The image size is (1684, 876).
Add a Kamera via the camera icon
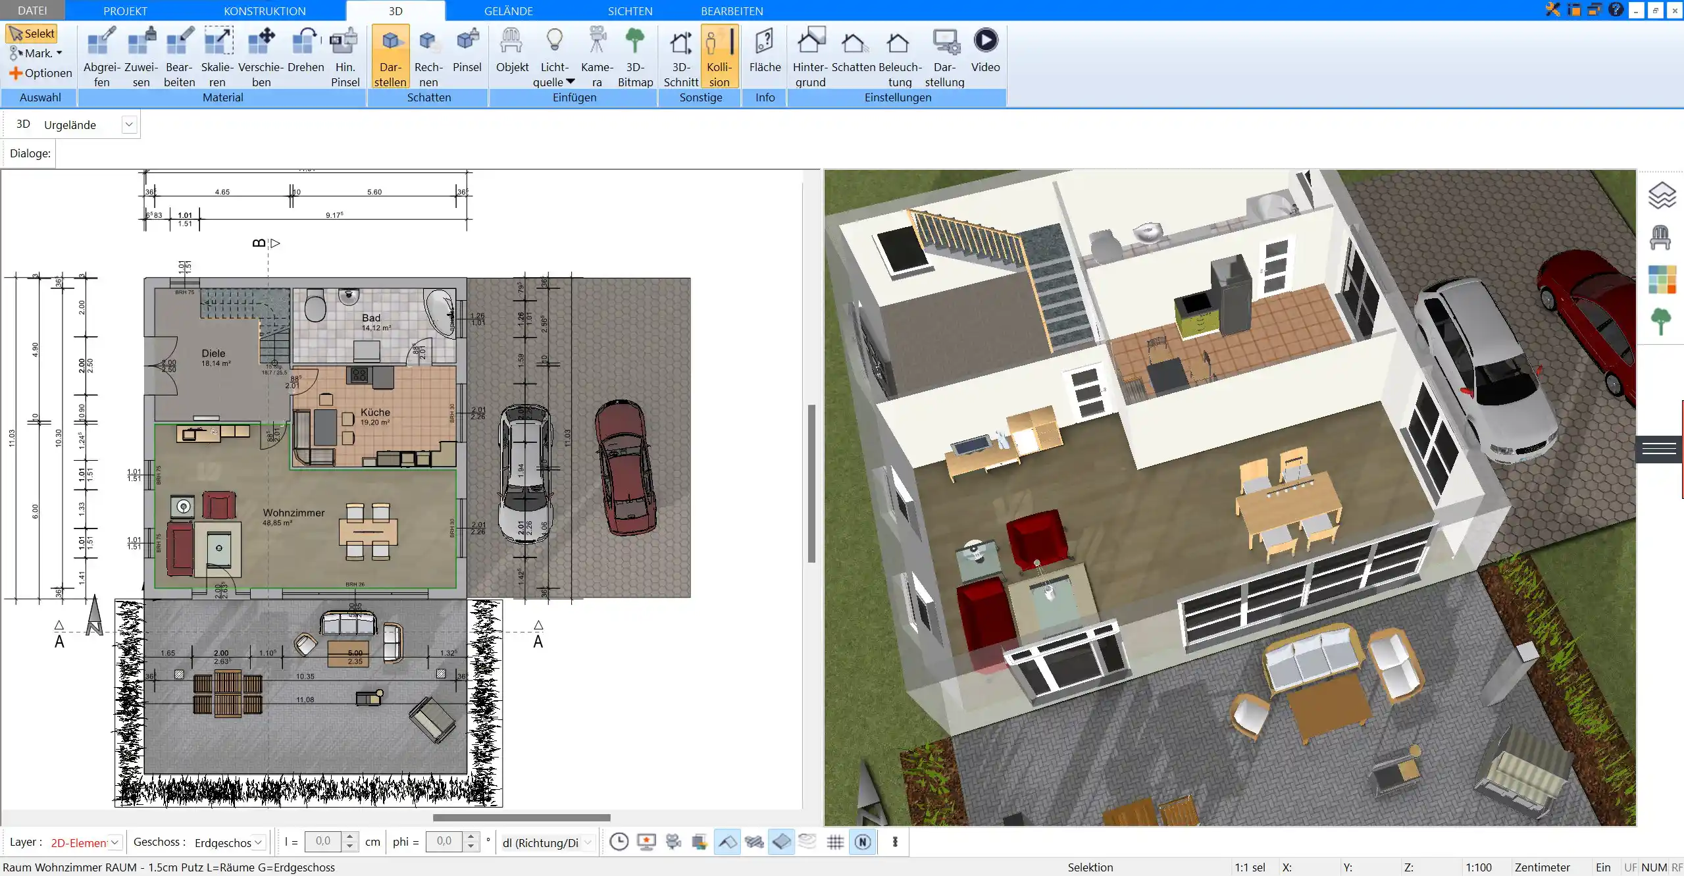point(597,57)
